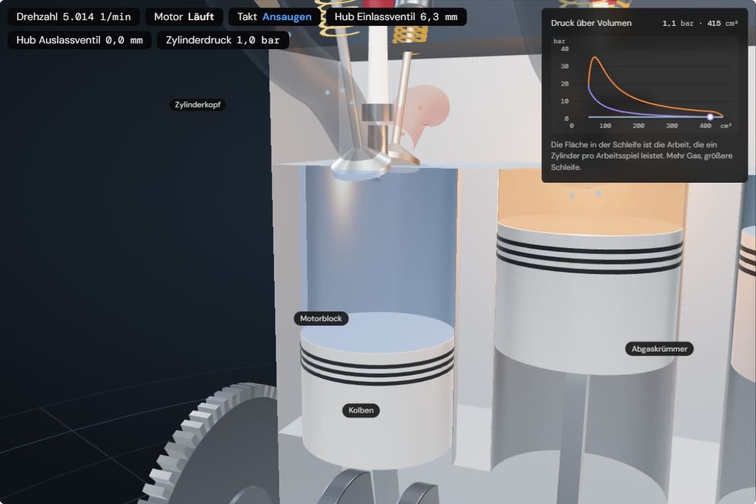Click the Kolben label on the piston
This screenshot has width=756, height=504.
[x=361, y=411]
